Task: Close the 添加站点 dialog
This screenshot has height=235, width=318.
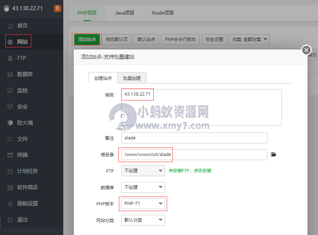Action: pyautogui.click(x=306, y=50)
